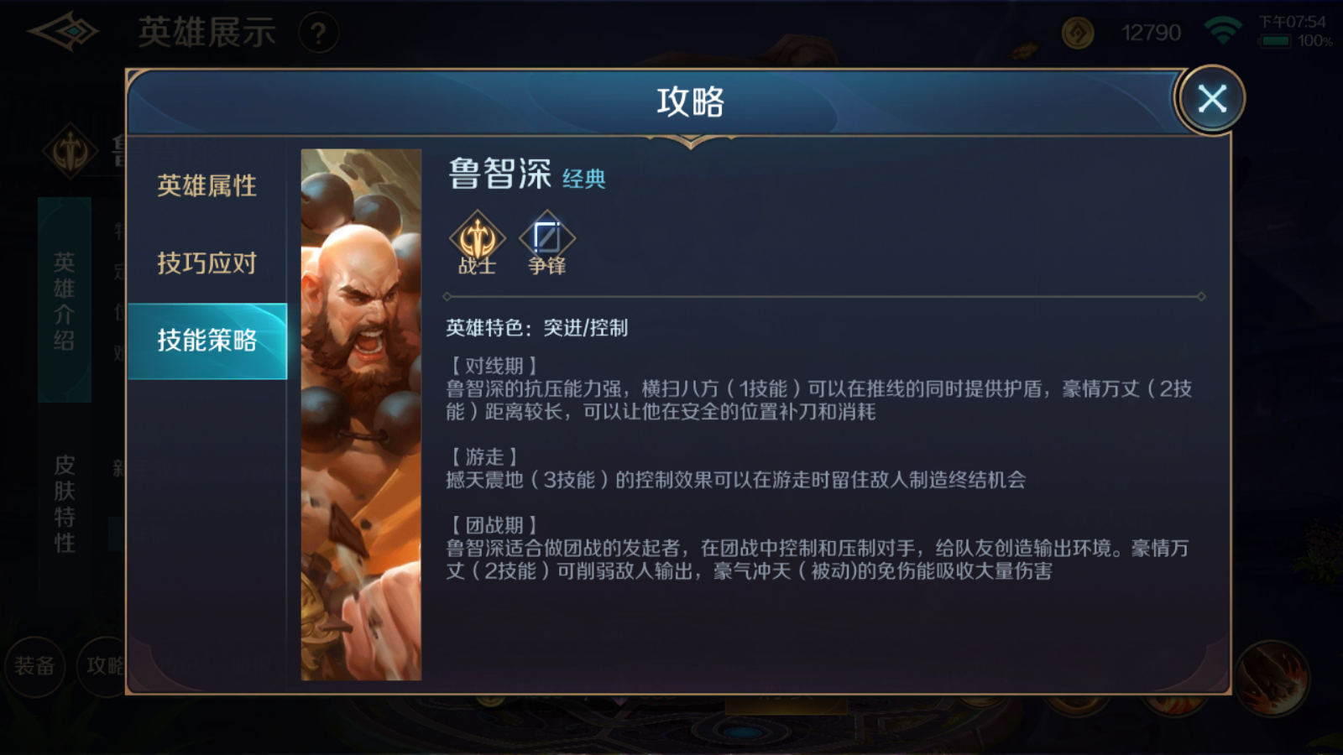
Task: Open the 皮肤特性 side tab
Action: tap(65, 503)
